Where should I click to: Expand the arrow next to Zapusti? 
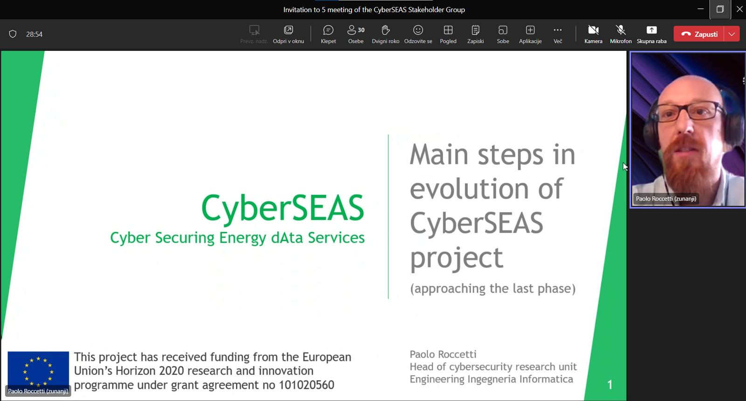732,34
